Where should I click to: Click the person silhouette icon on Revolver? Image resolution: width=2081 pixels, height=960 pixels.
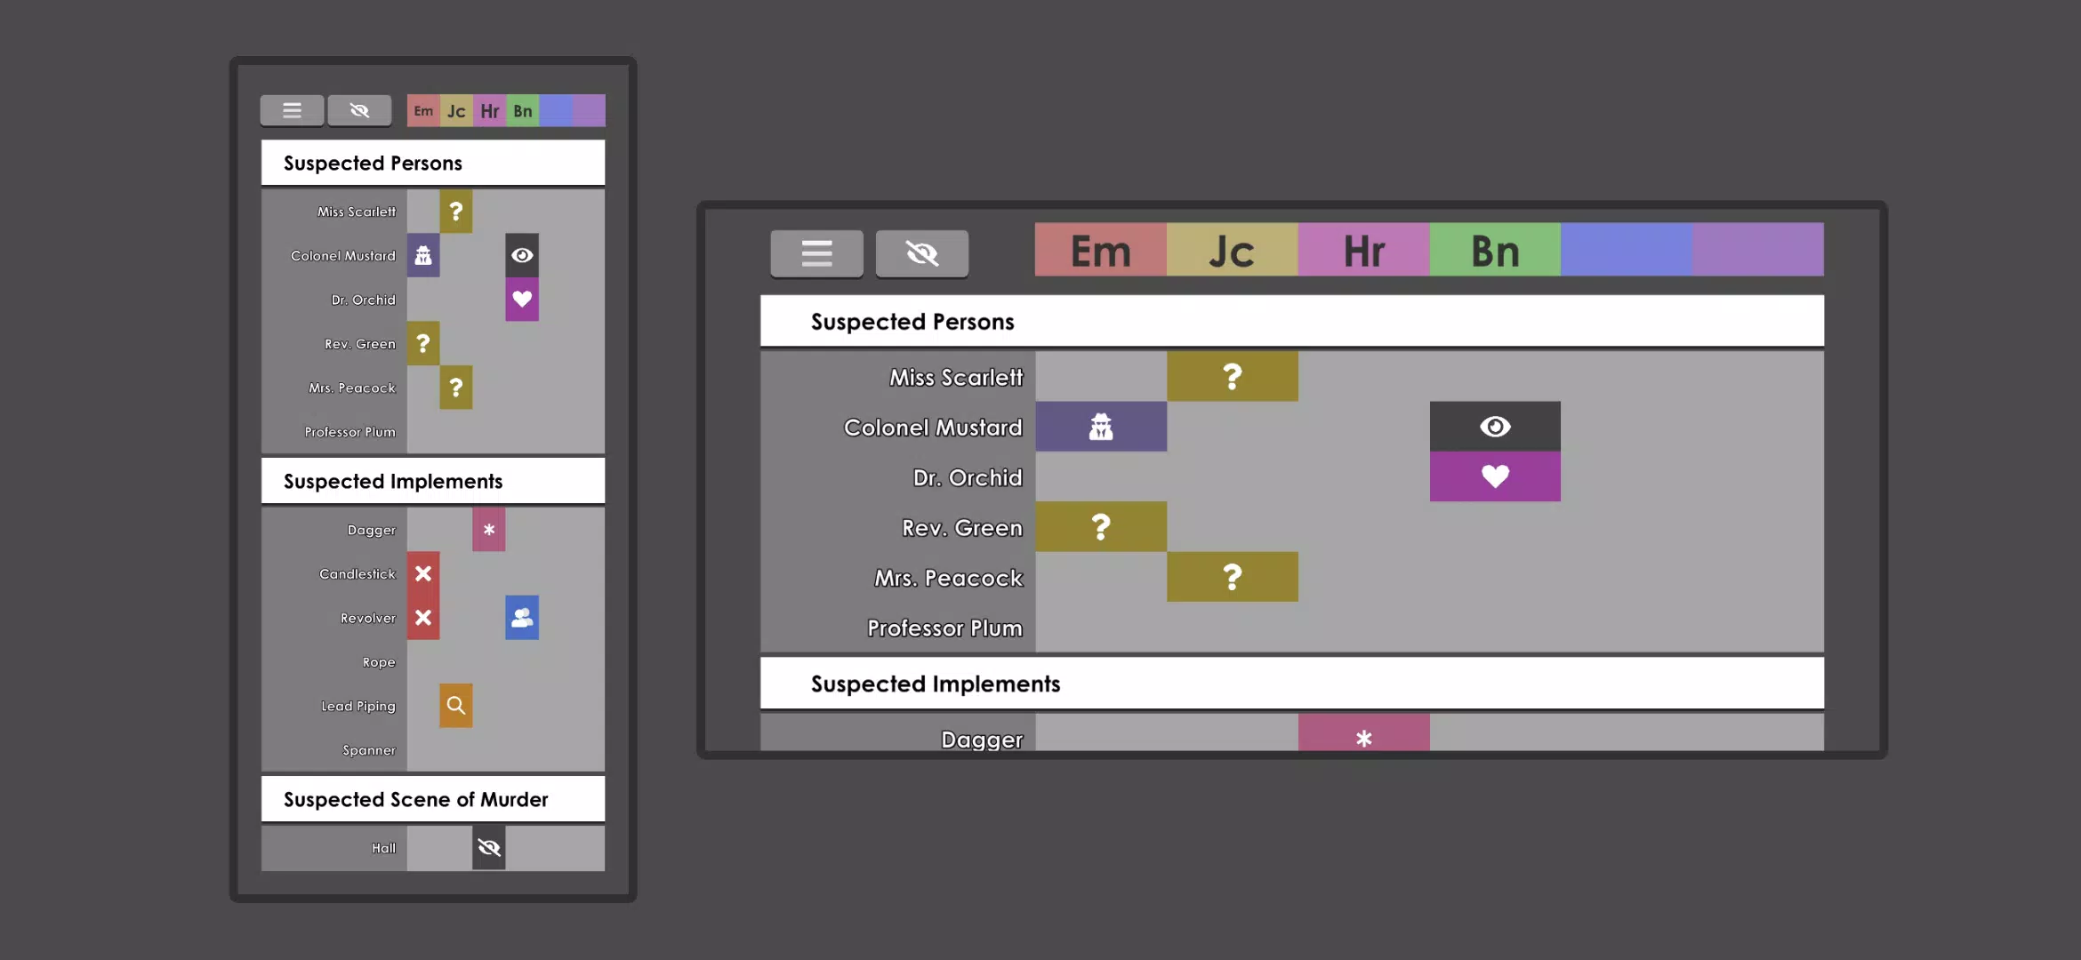(x=521, y=617)
